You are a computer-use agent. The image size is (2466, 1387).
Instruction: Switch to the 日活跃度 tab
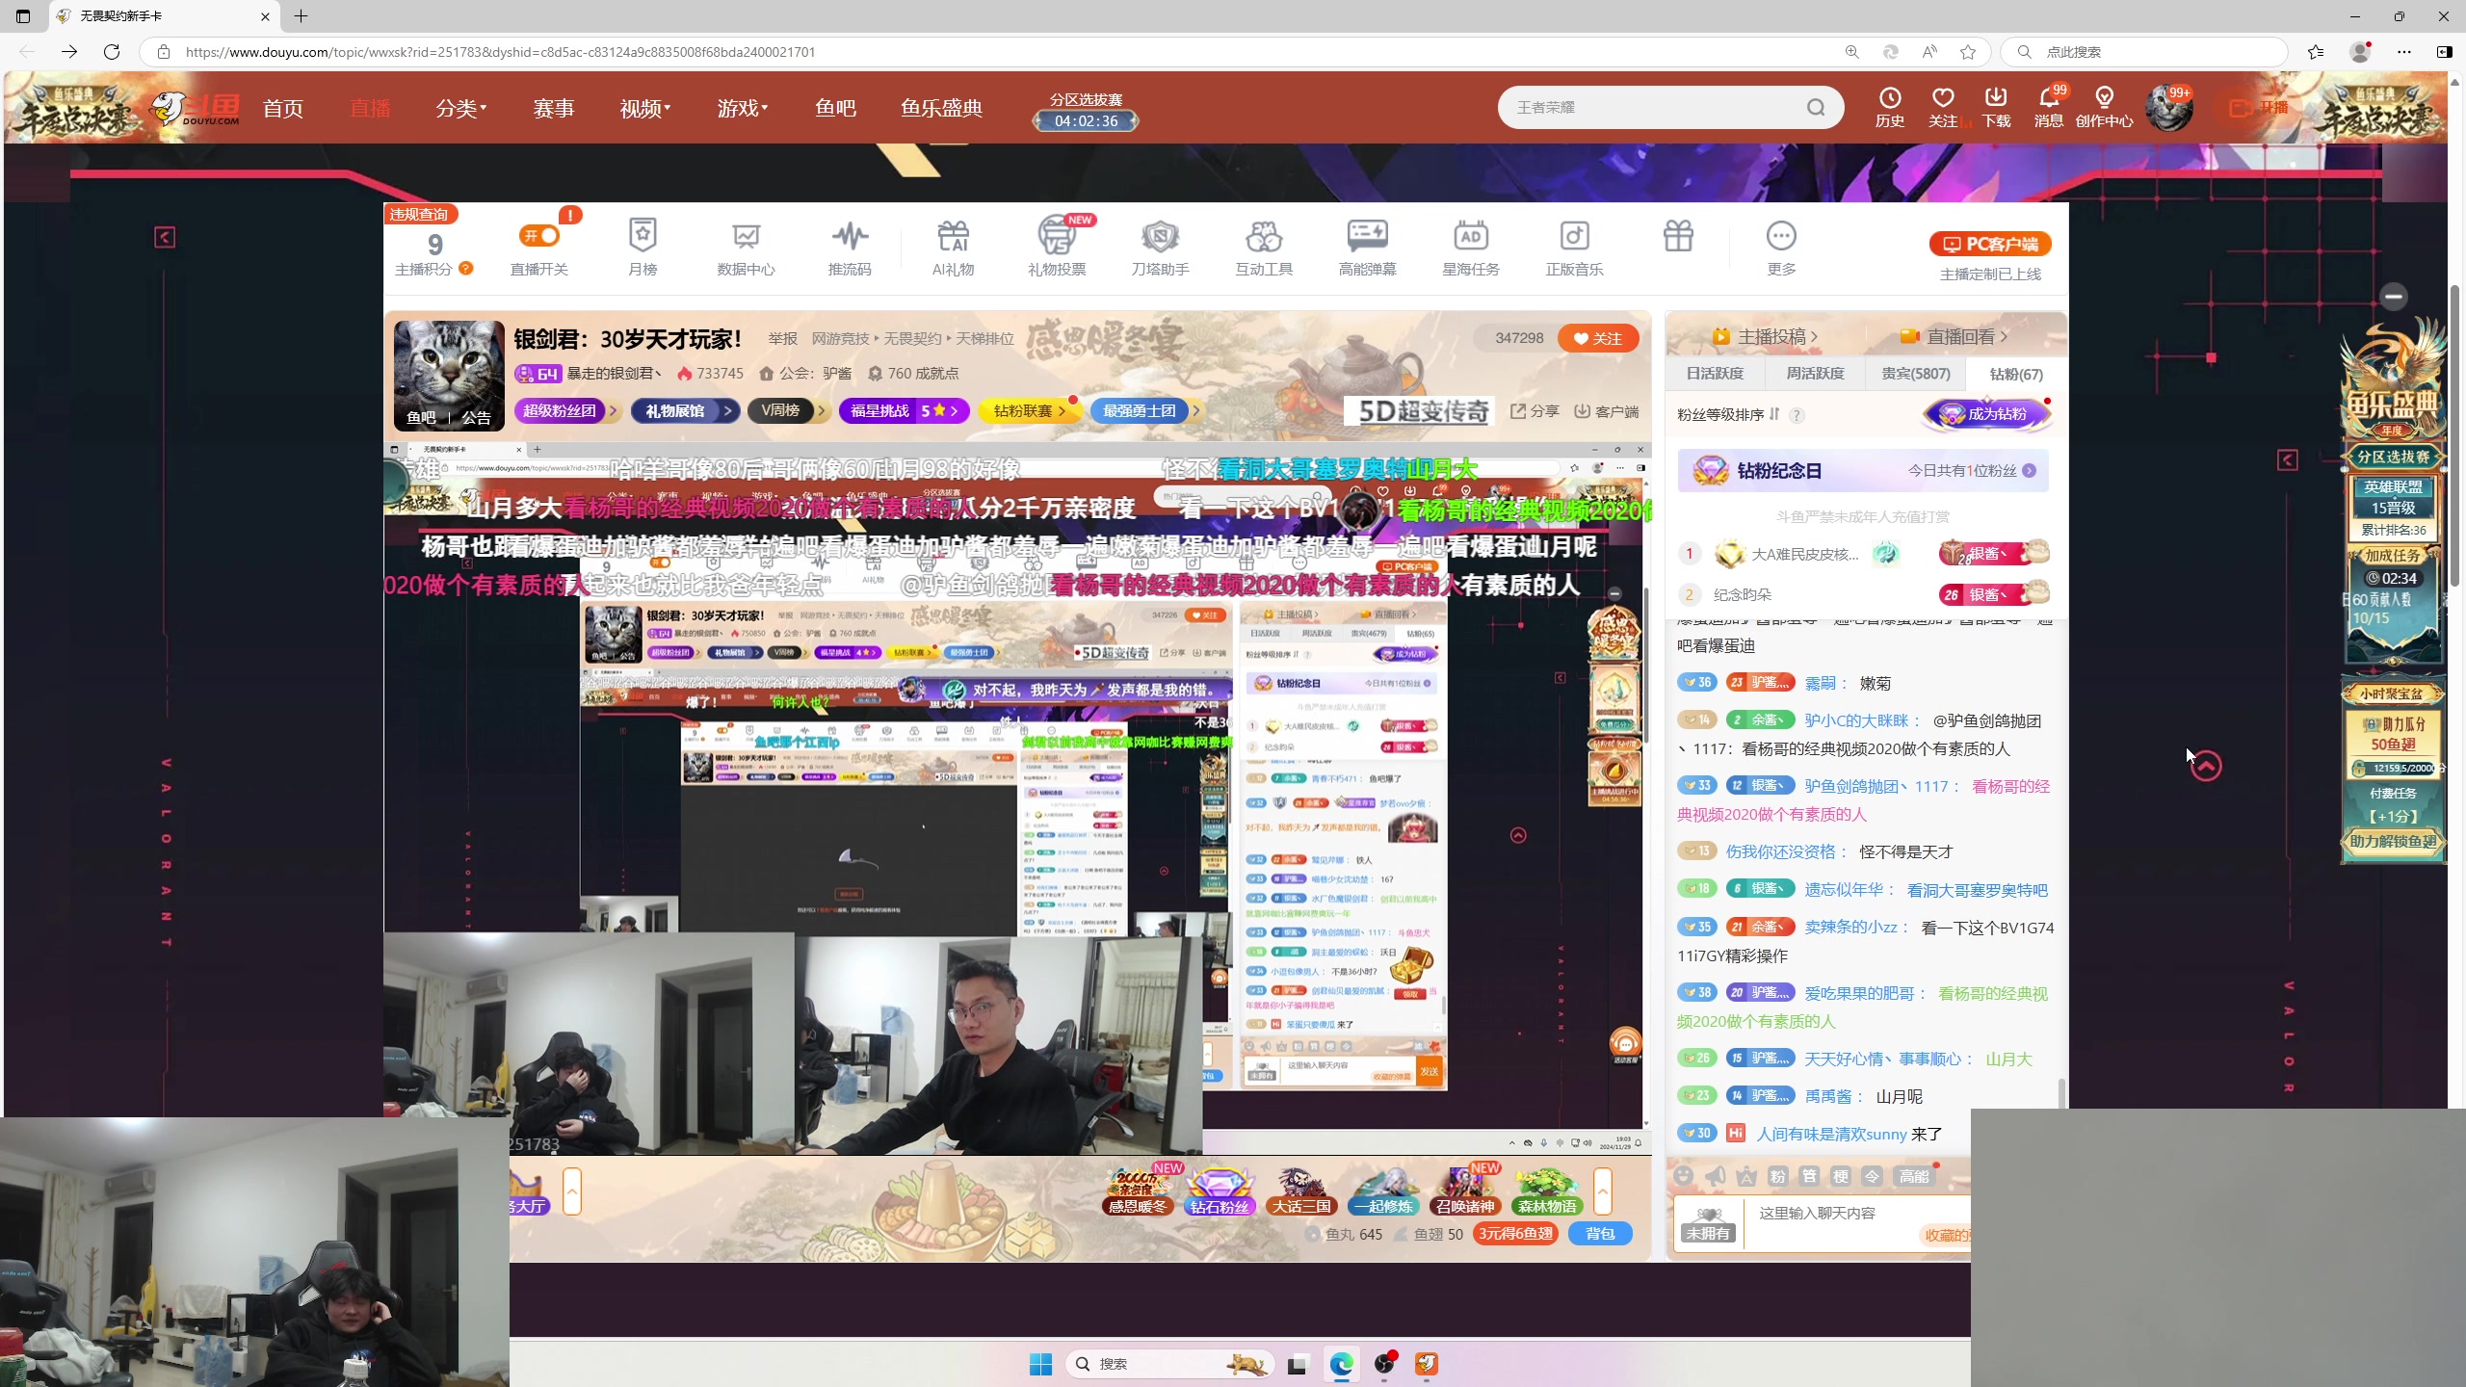1715,374
